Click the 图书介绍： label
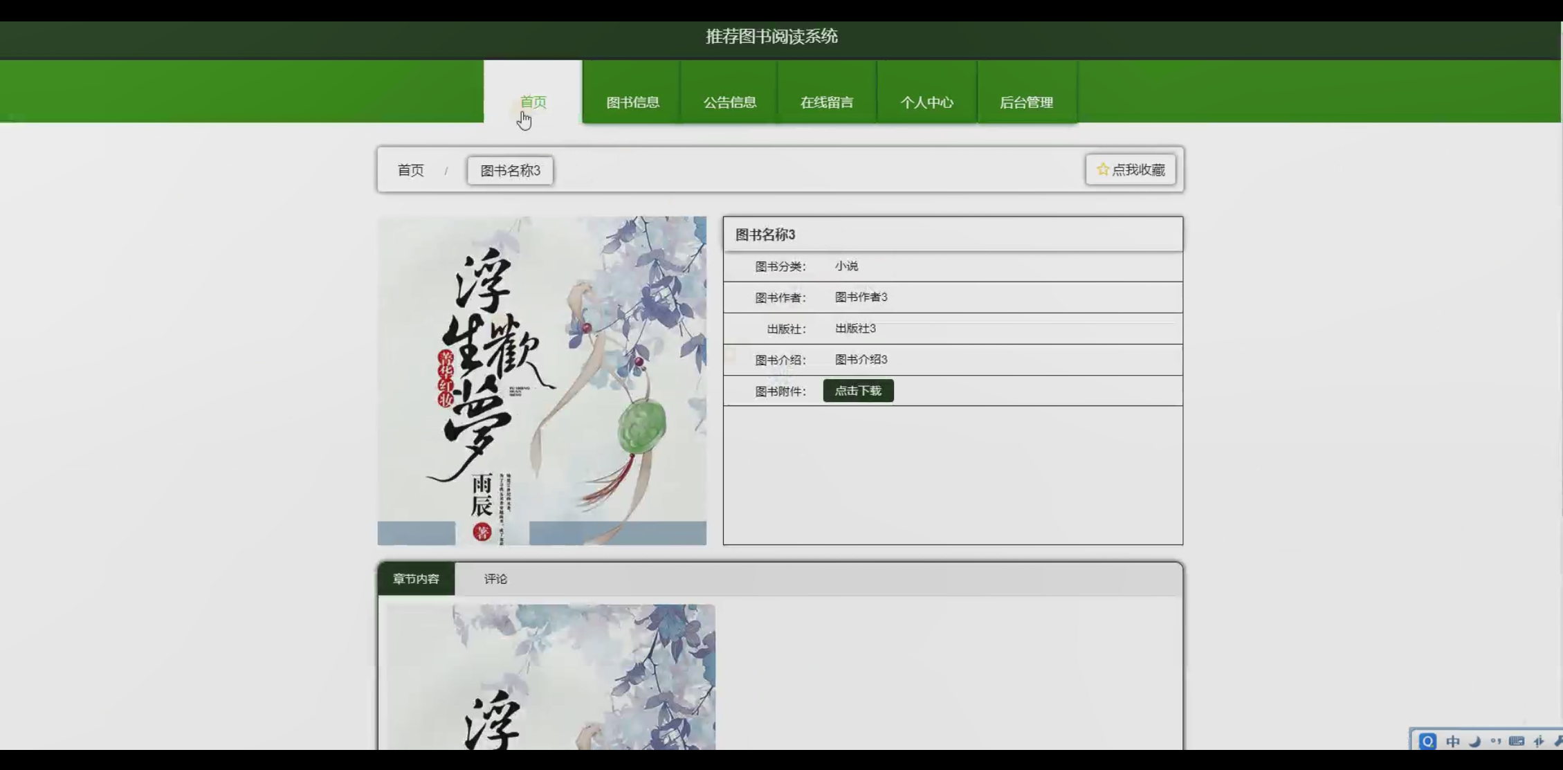This screenshot has height=770, width=1563. 780,360
